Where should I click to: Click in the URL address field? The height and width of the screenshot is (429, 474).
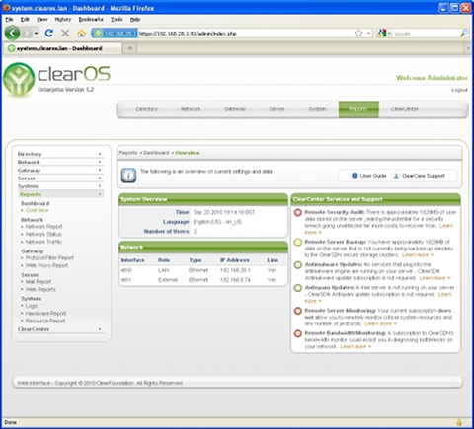coord(245,34)
